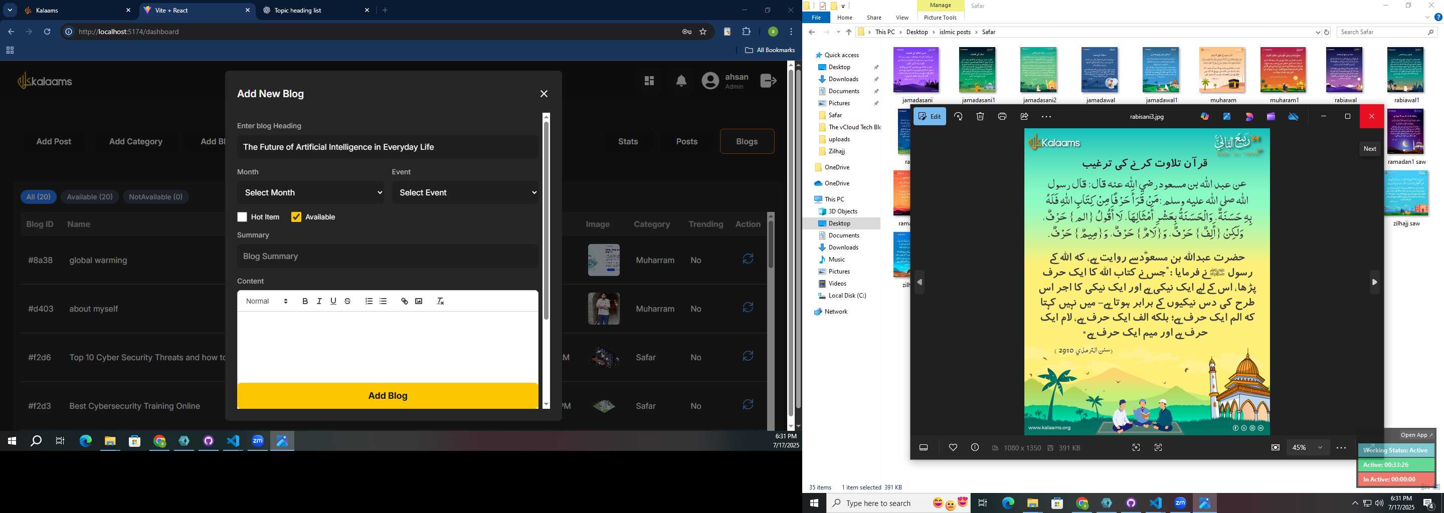Screen dimensions: 1444x513
Task: Select Downloads under Quick access
Action: coord(843,79)
